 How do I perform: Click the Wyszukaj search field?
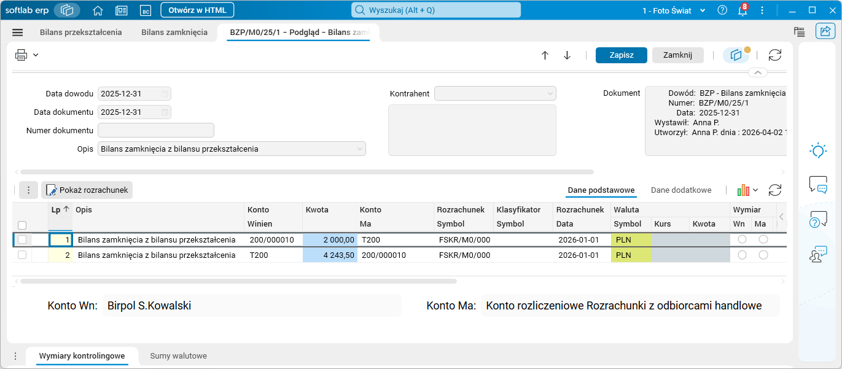(436, 10)
